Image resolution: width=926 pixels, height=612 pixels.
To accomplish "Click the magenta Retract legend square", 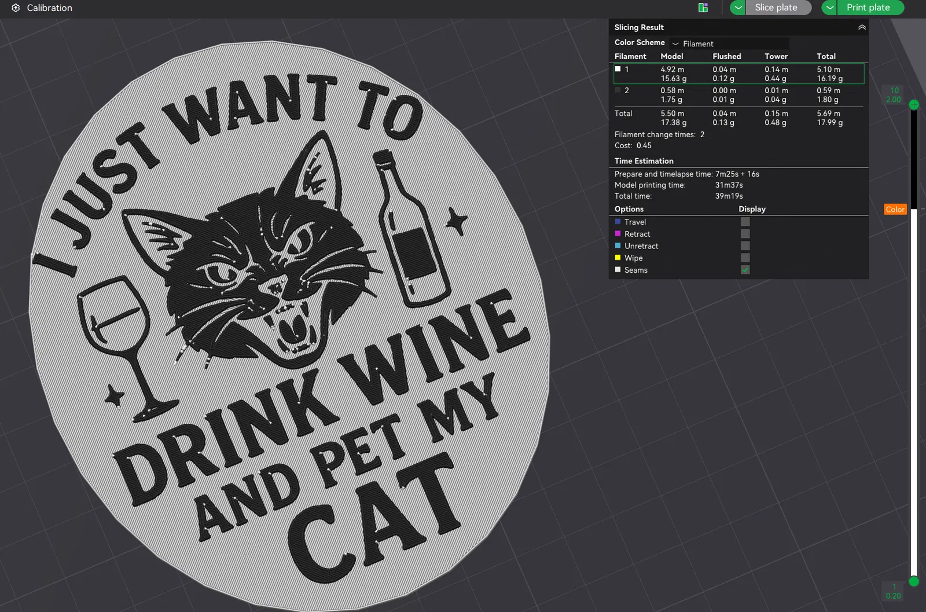I will point(618,234).
